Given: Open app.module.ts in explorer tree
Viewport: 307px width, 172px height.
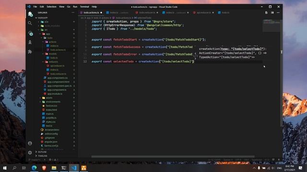Looking at the screenshot, I should click(55, 94).
